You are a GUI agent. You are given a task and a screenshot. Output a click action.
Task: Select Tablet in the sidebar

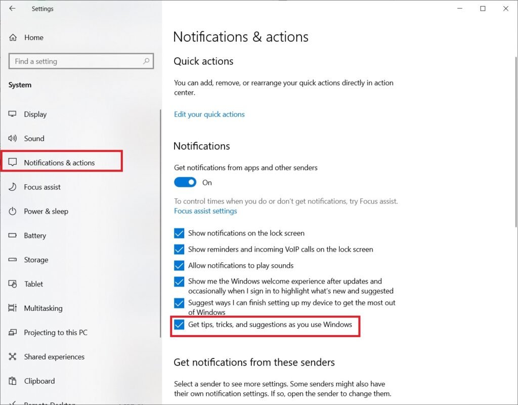(x=33, y=283)
